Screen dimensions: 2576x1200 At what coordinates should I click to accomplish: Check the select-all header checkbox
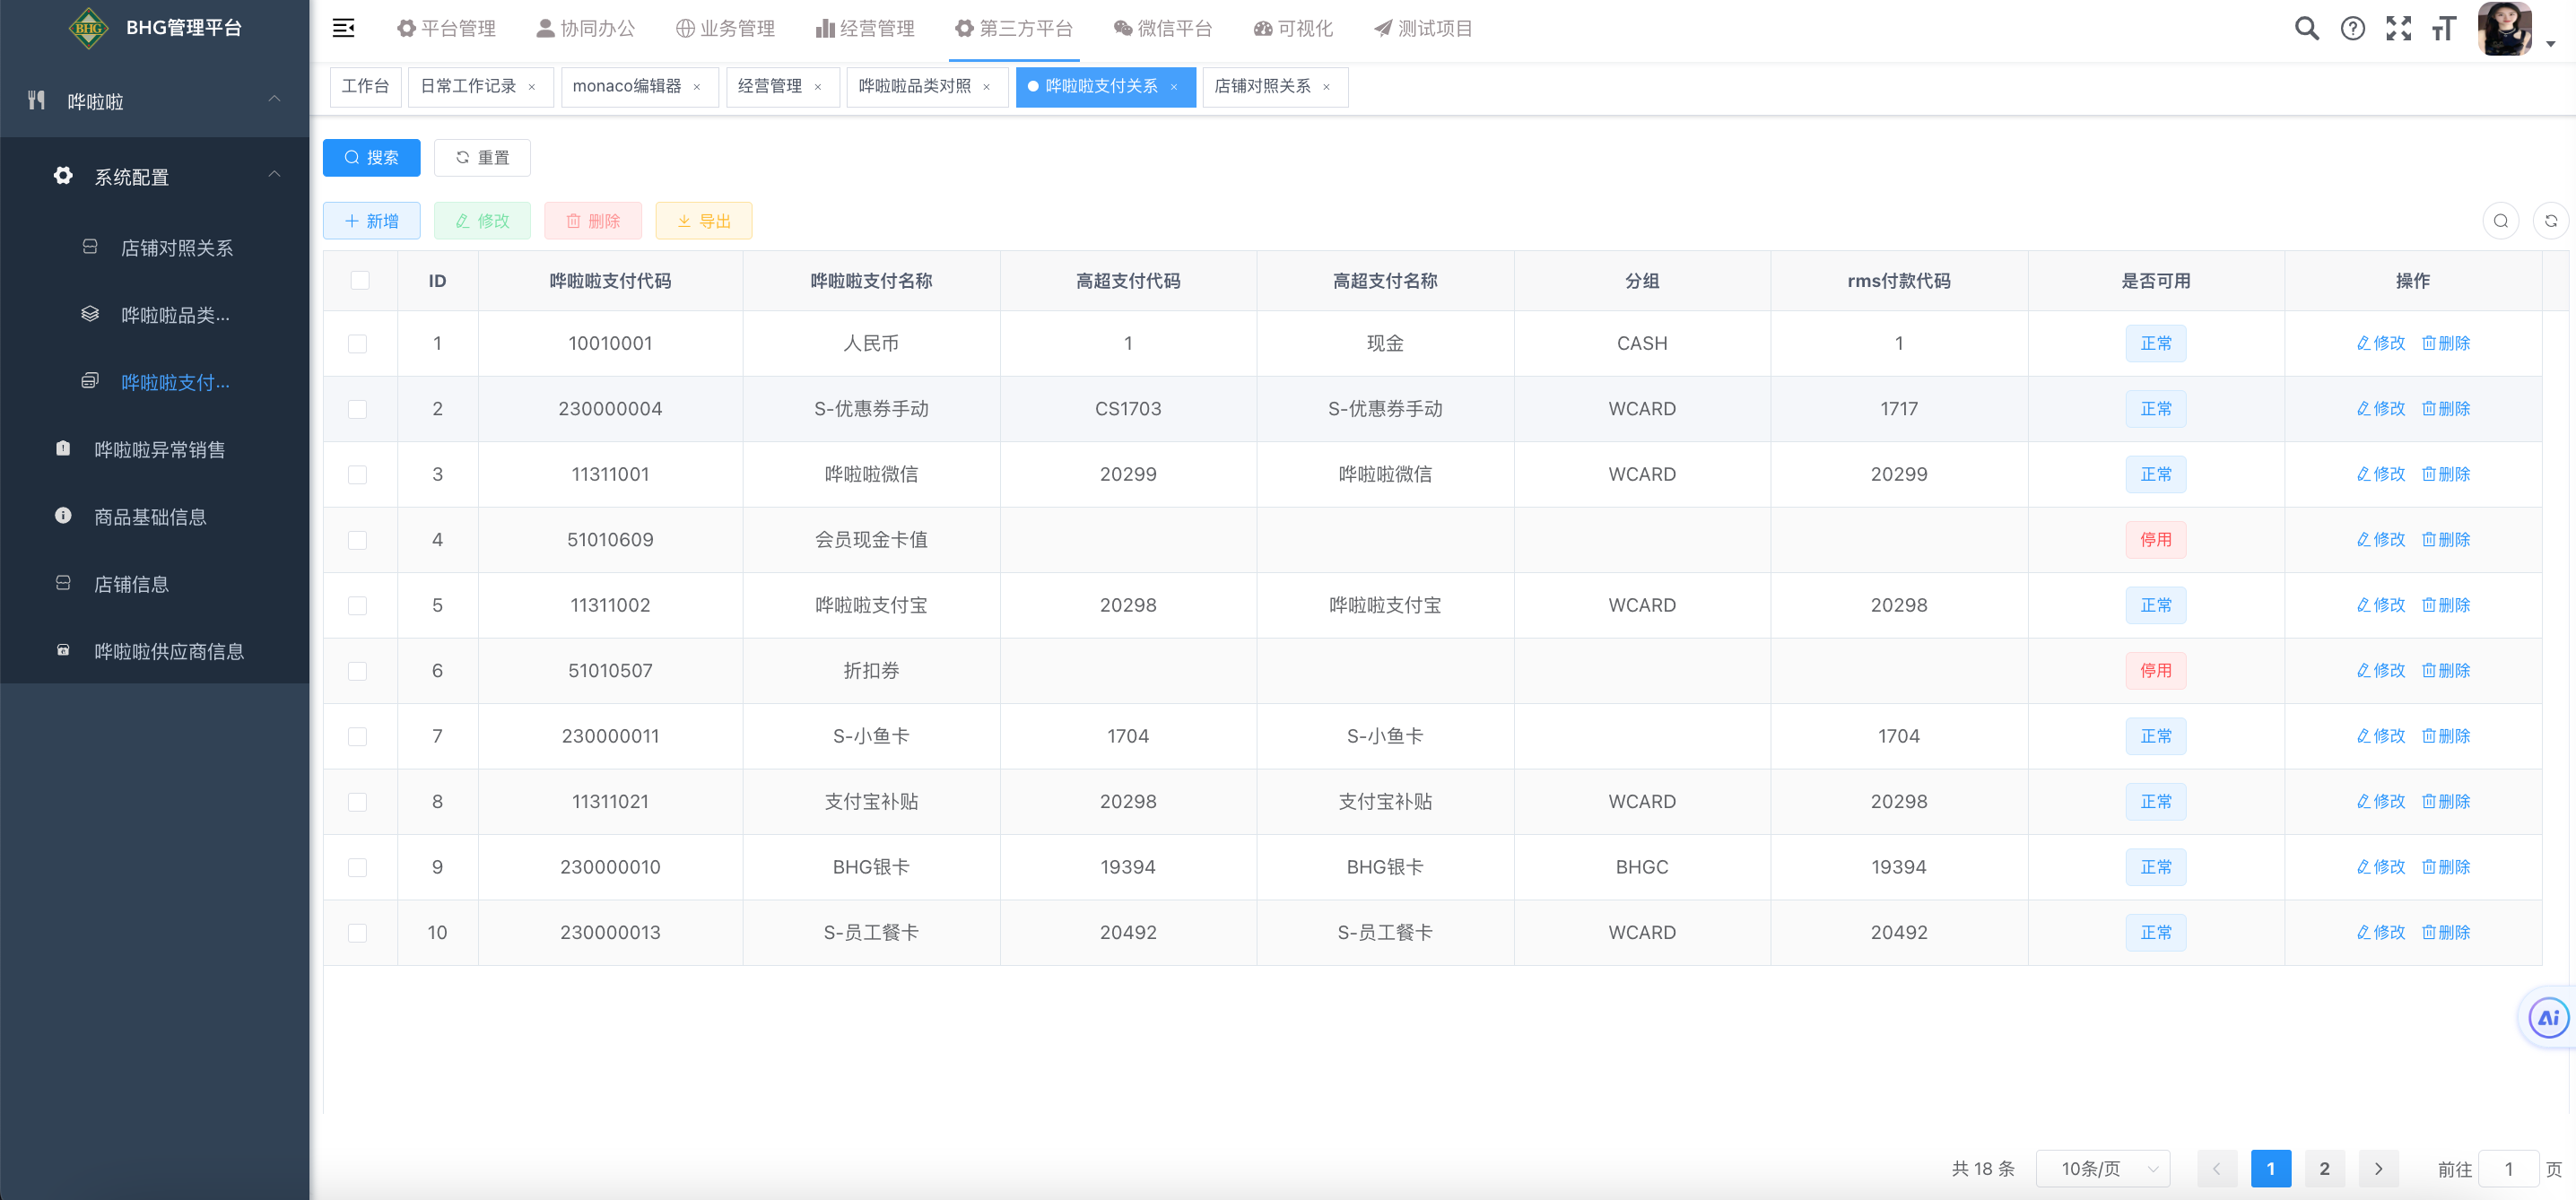(x=360, y=281)
